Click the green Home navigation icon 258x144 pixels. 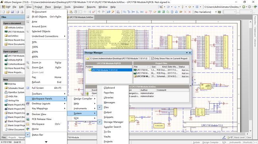pyautogui.click(x=255, y=7)
